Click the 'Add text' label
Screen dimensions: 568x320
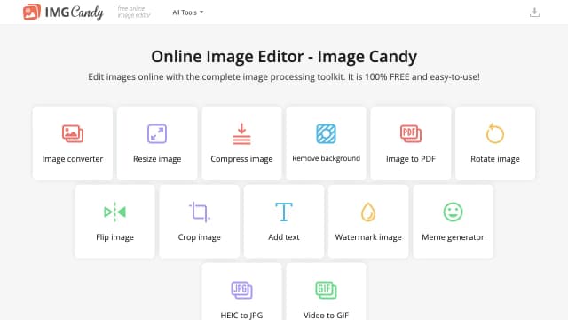pos(284,237)
